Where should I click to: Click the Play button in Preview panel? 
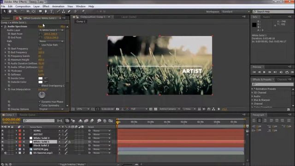(x=264, y=72)
